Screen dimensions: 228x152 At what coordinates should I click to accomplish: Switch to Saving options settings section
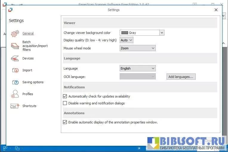click(x=33, y=82)
